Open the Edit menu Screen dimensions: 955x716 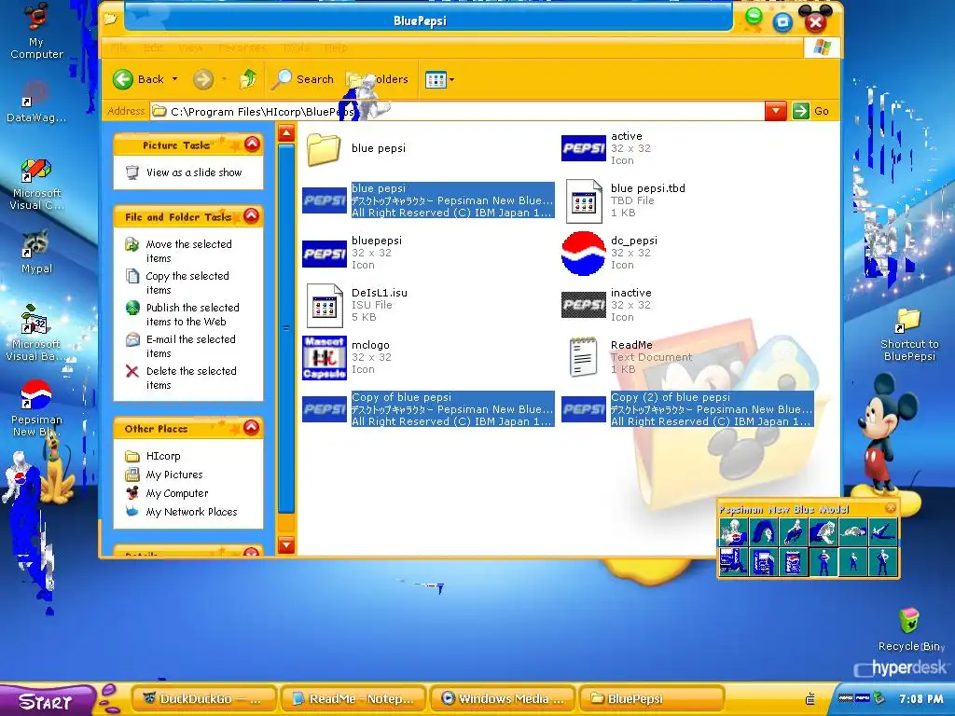click(153, 48)
